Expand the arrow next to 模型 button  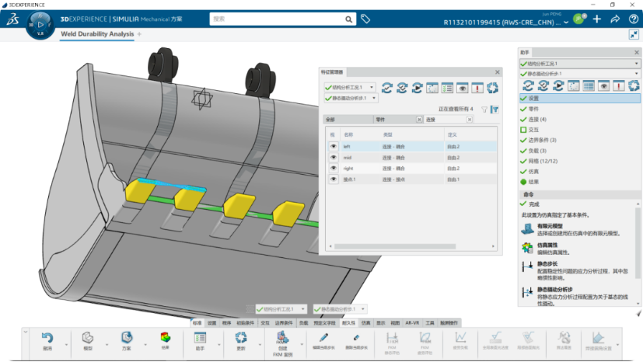coord(107,345)
